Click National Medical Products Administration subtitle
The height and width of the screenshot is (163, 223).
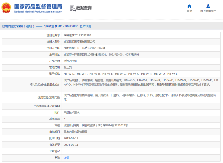[x=38, y=12]
